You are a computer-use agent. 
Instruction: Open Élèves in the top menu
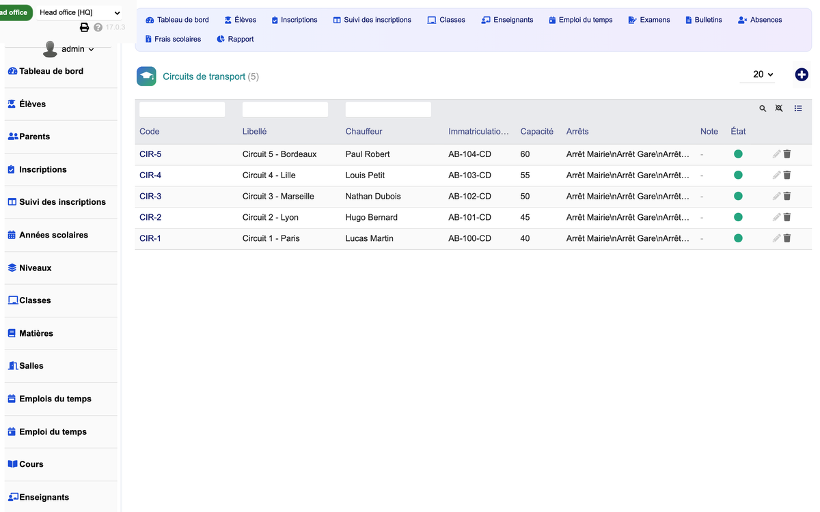pyautogui.click(x=241, y=20)
